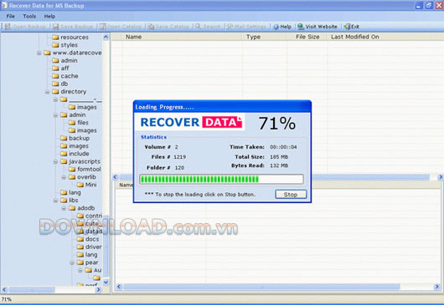This screenshot has height=305, width=444.
Task: Click tree panel horizontal scroll right arrow
Action: (x=99, y=290)
